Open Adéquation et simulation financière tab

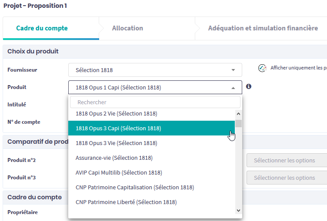click(263, 28)
